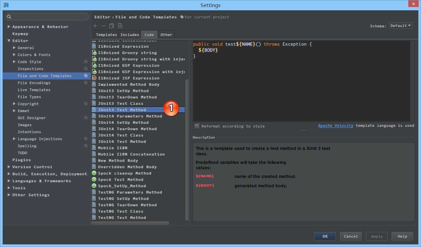
Task: Focus the settings search field
Action: pyautogui.click(x=47, y=17)
